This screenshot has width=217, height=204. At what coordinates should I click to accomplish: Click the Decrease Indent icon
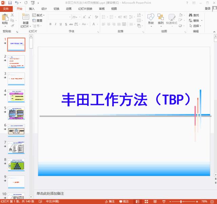point(120,17)
